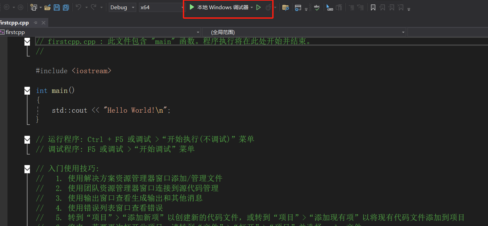
Task: Click the blue cursor member-list icon
Action: [x=330, y=7]
